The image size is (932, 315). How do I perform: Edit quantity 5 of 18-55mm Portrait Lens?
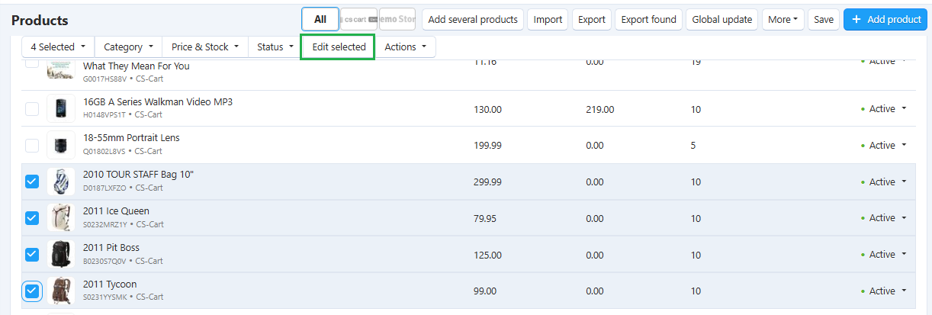(x=693, y=145)
